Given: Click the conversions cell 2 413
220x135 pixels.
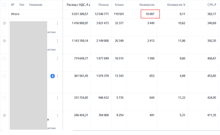Looking at the screenshot, I should pos(151,41).
